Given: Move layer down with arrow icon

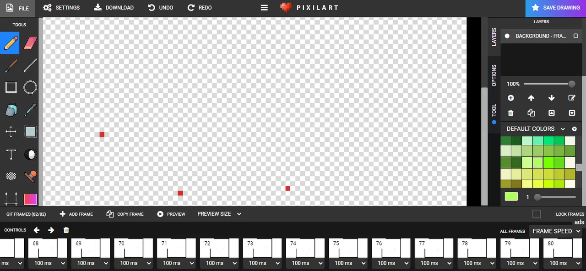Looking at the screenshot, I should [551, 98].
